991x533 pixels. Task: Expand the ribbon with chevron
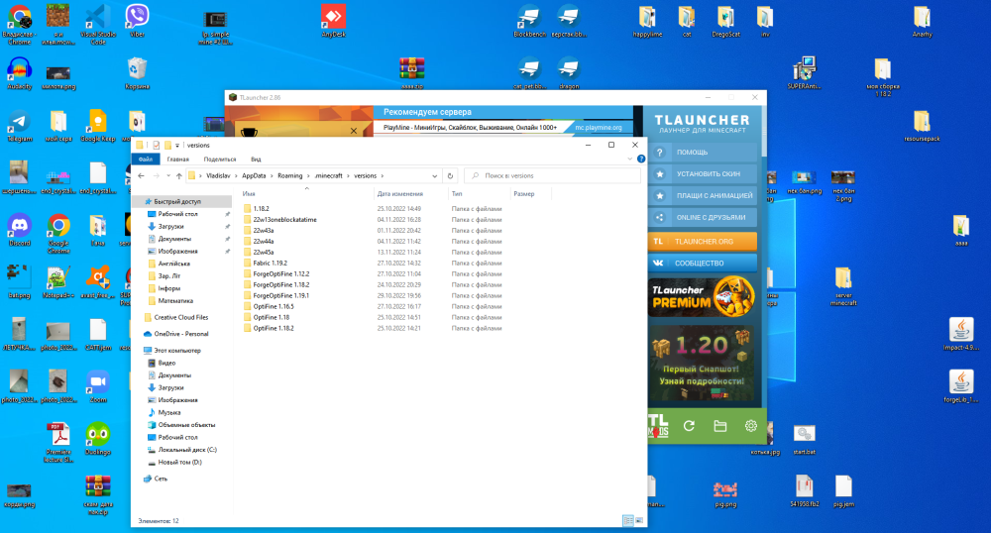[630, 160]
